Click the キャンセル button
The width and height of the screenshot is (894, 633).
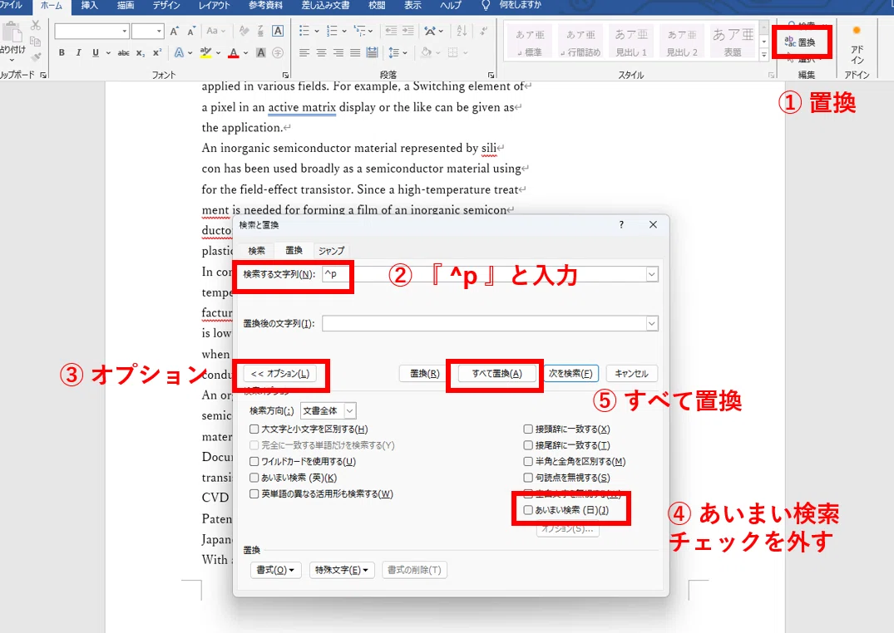click(x=632, y=373)
